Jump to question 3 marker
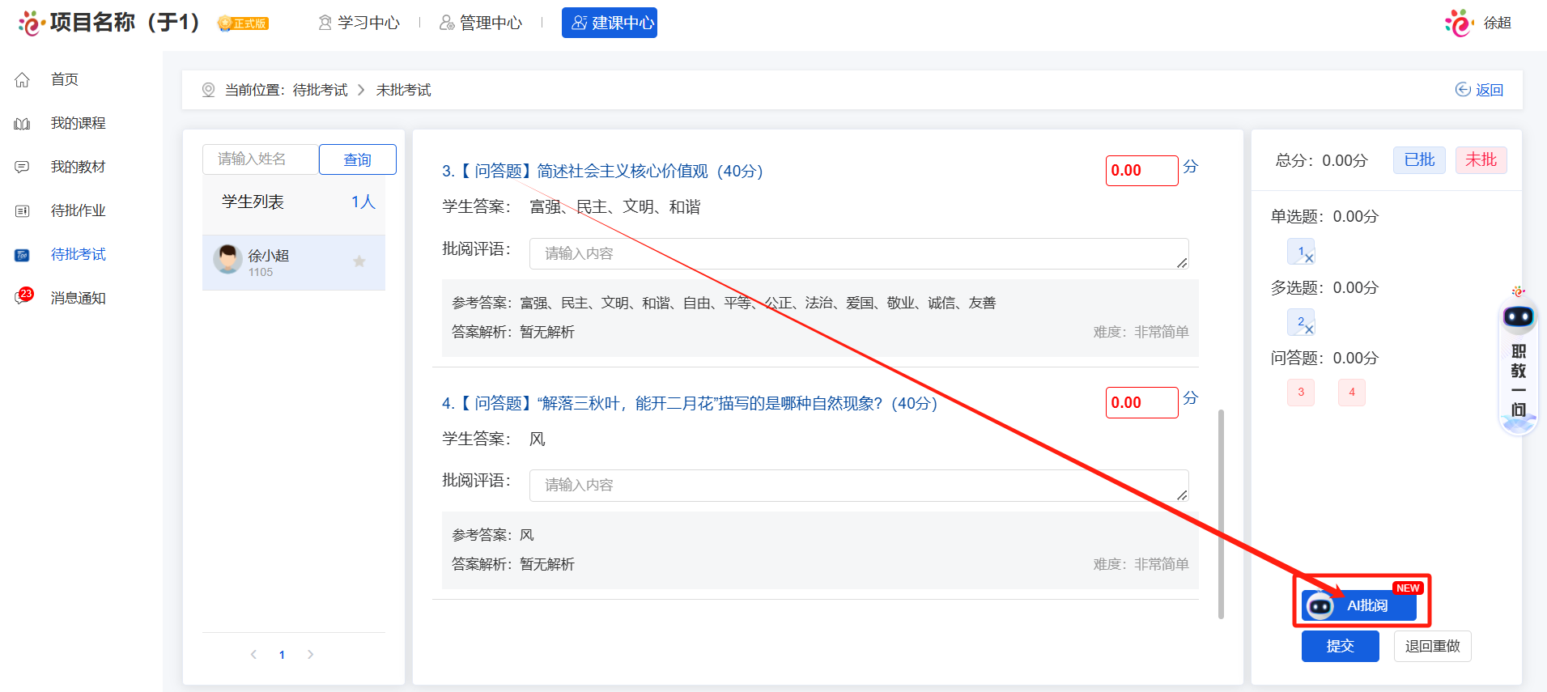 pyautogui.click(x=1301, y=393)
